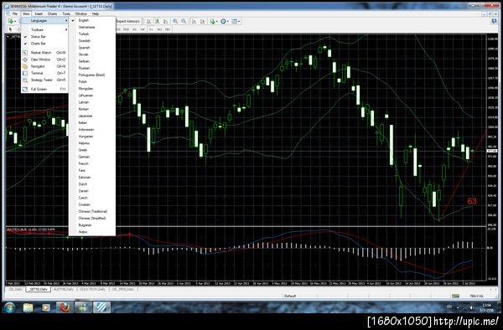Switch chart to H4 timeframe
Screen dimensions: 503x330
(x=143, y=29)
